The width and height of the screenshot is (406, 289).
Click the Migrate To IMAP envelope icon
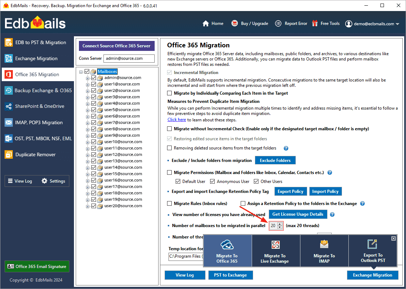point(324,244)
